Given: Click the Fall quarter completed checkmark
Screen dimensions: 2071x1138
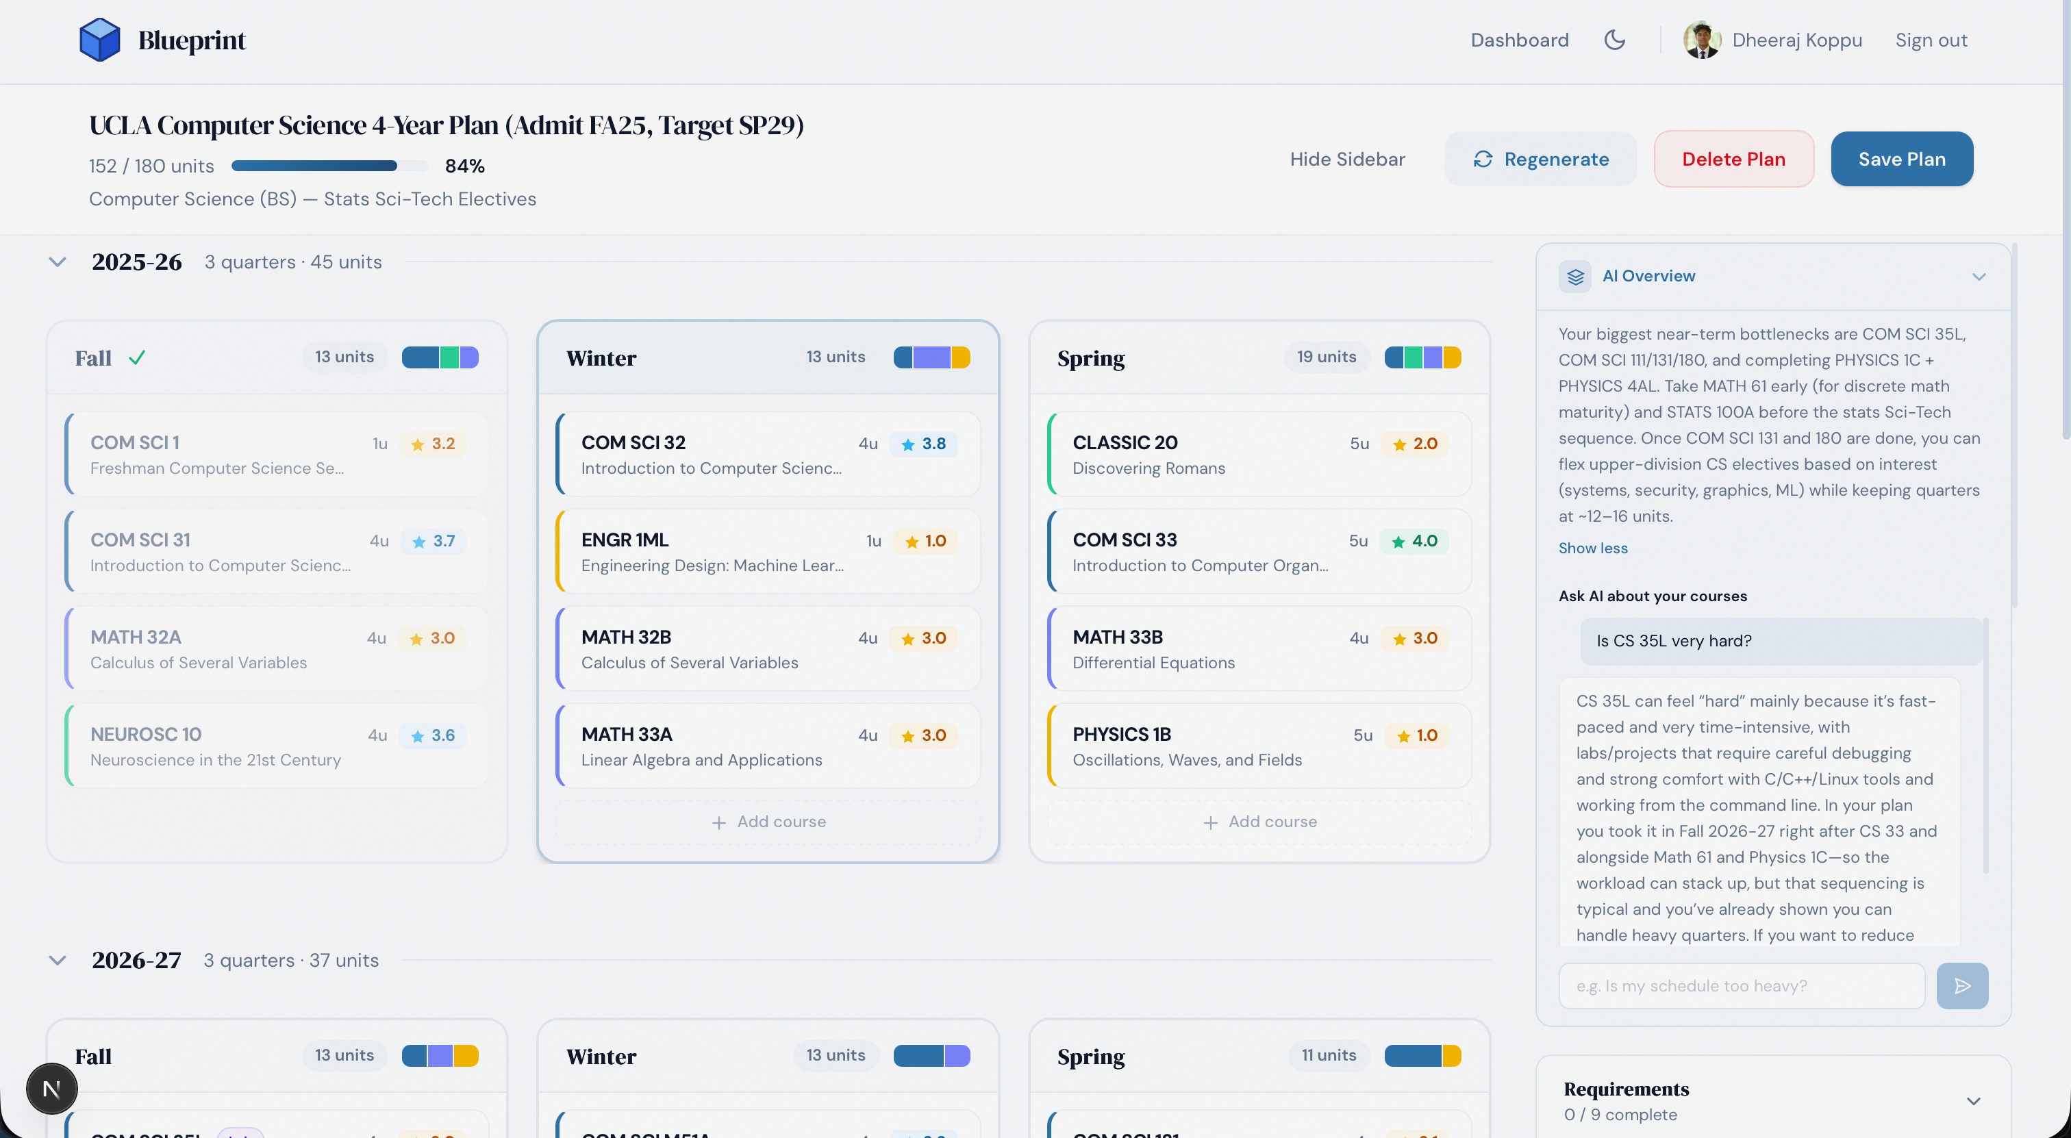Looking at the screenshot, I should click(137, 357).
